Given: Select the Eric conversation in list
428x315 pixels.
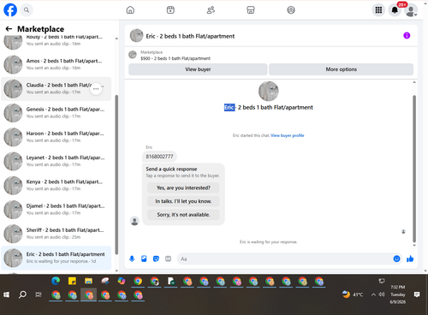Looking at the screenshot, I should [x=56, y=258].
